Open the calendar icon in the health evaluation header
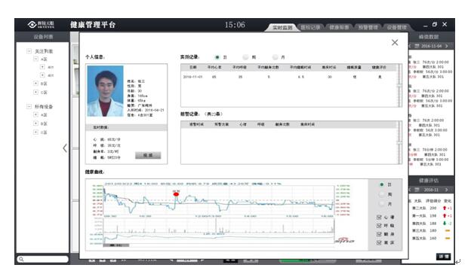 point(417,190)
